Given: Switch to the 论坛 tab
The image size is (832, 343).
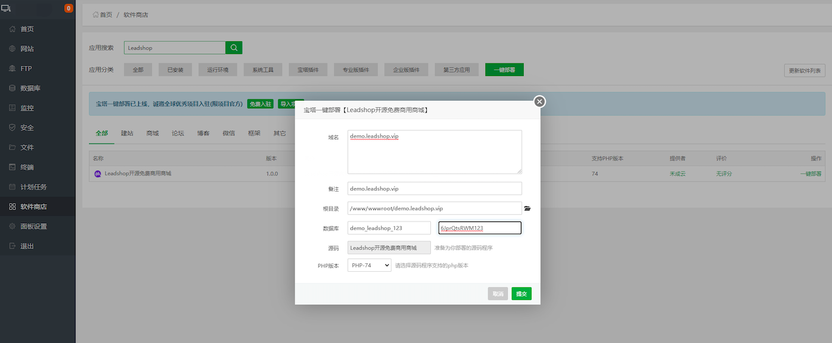Looking at the screenshot, I should [178, 133].
